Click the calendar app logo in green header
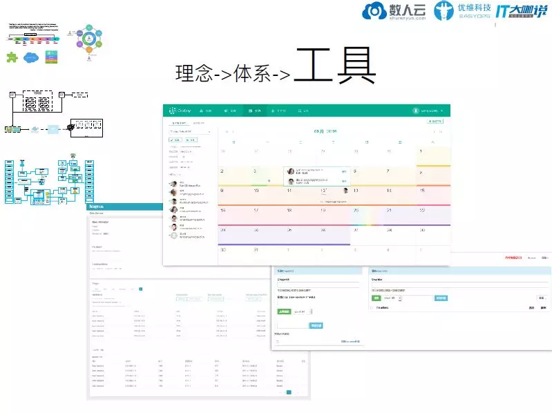Screen dimensions: 552x413 (x=180, y=111)
